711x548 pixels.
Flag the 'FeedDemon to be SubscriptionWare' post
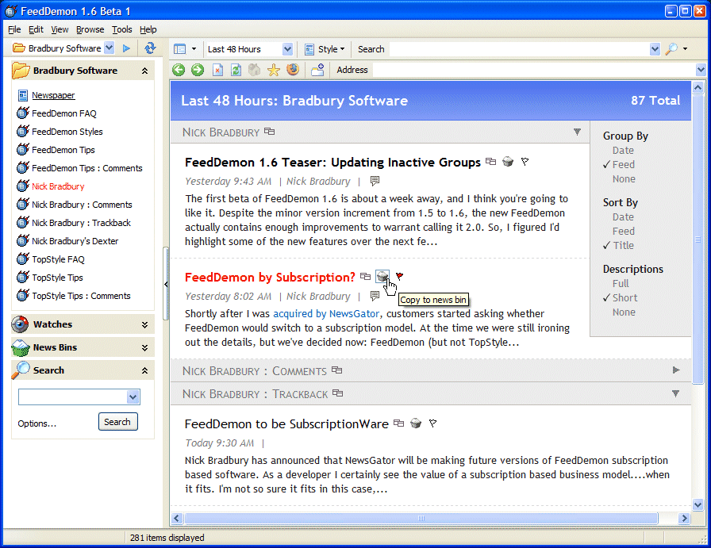tap(432, 423)
